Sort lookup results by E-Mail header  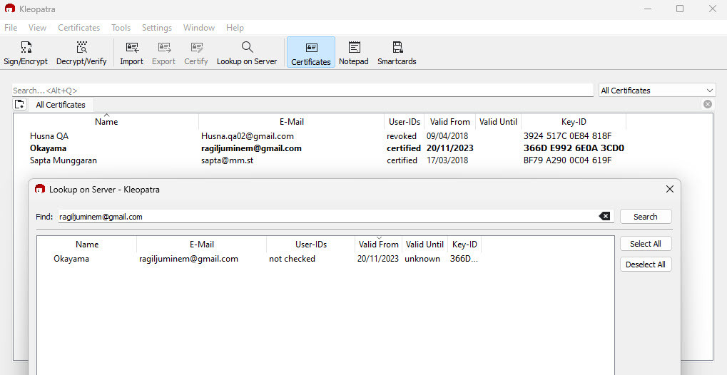202,245
